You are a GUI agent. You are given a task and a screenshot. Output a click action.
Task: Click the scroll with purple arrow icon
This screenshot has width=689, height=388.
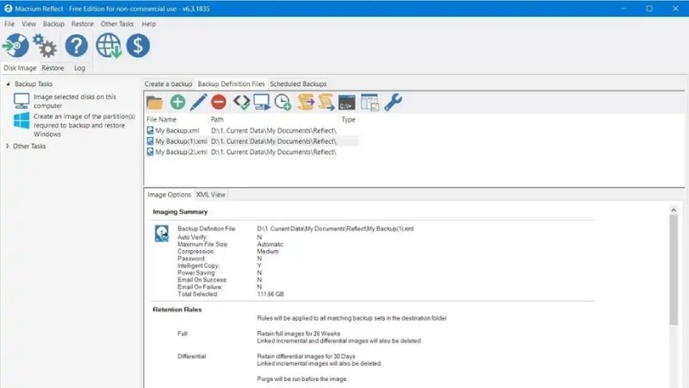coord(306,102)
